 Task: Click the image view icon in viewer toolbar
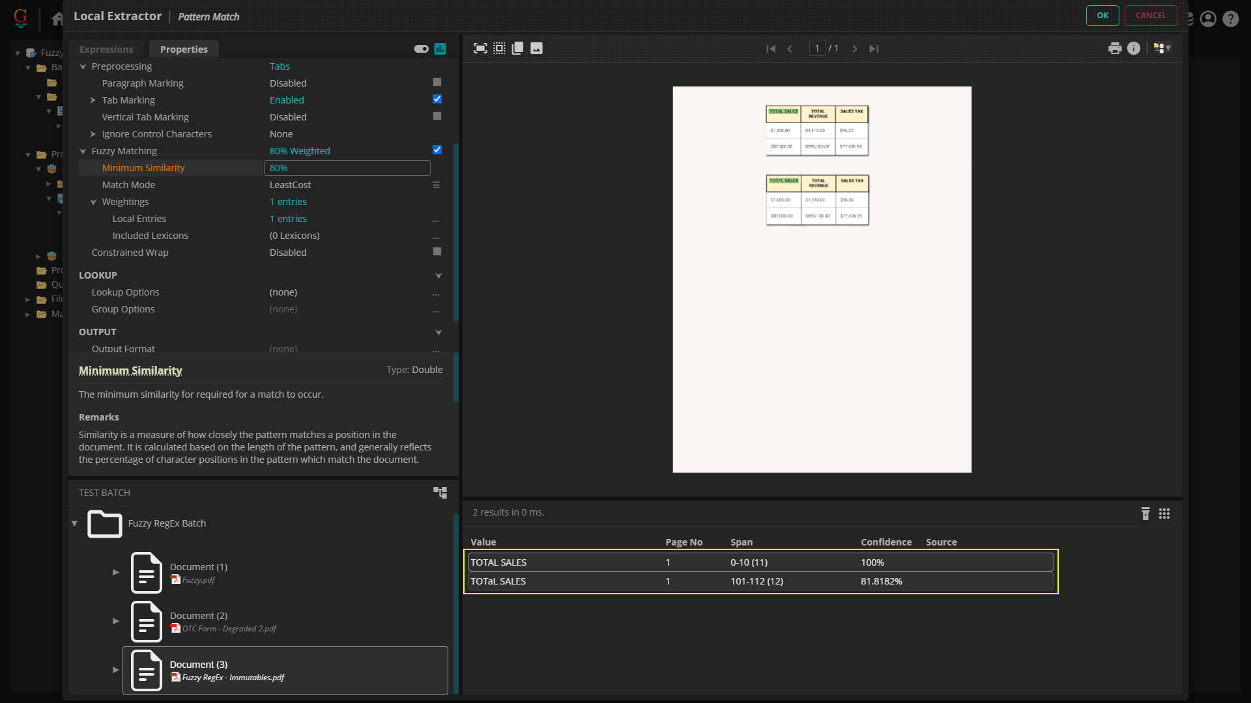[536, 48]
